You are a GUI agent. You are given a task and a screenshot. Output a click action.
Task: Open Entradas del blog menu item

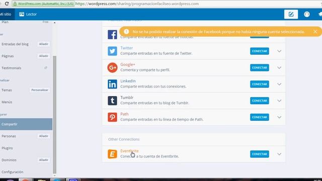click(x=15, y=44)
